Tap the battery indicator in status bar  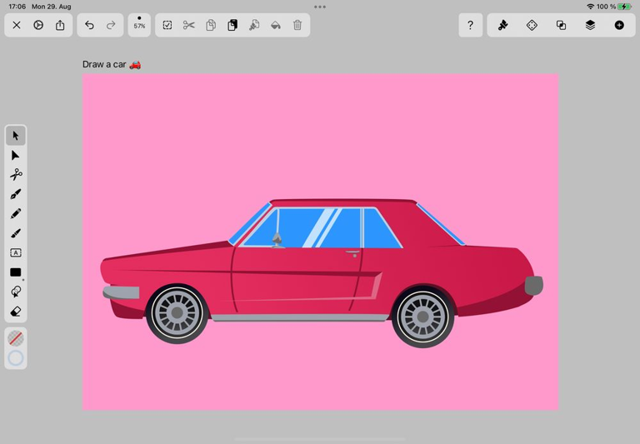[x=625, y=7]
